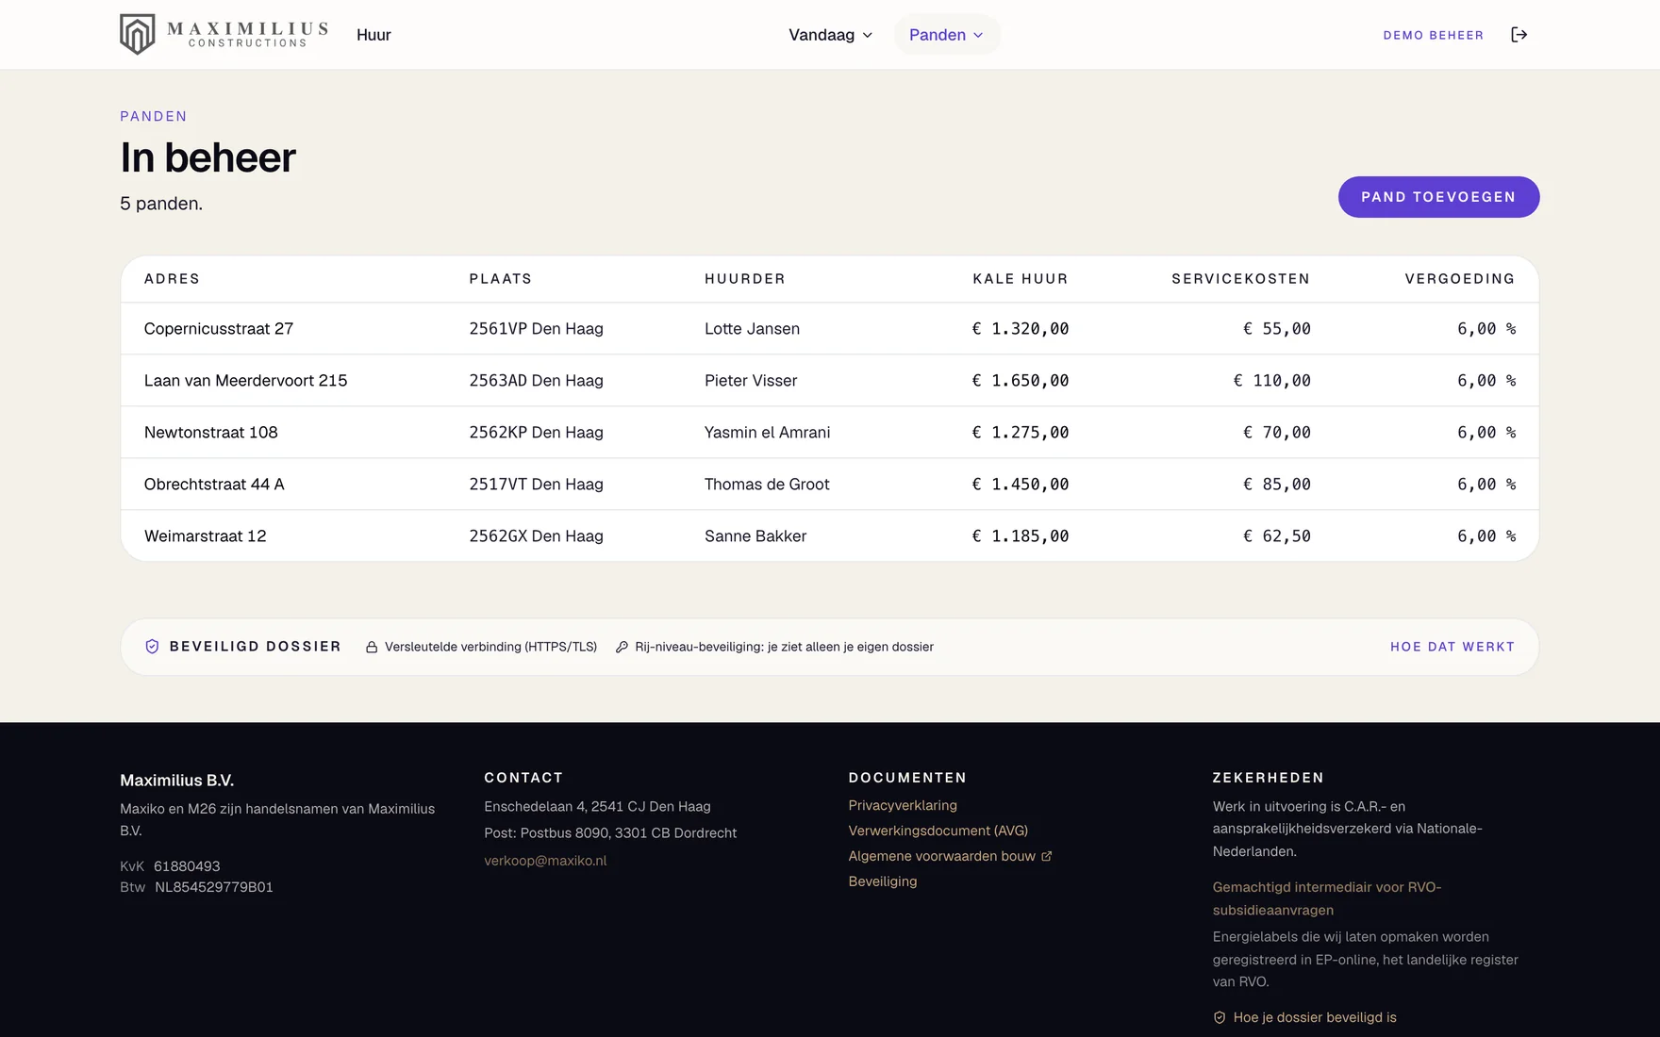Click the Vergoeding column header
The width and height of the screenshot is (1660, 1037).
click(x=1460, y=279)
